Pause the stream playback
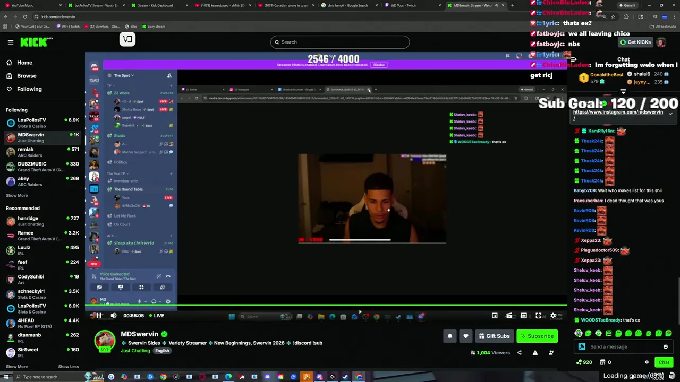The height and width of the screenshot is (382, 680). (99, 316)
